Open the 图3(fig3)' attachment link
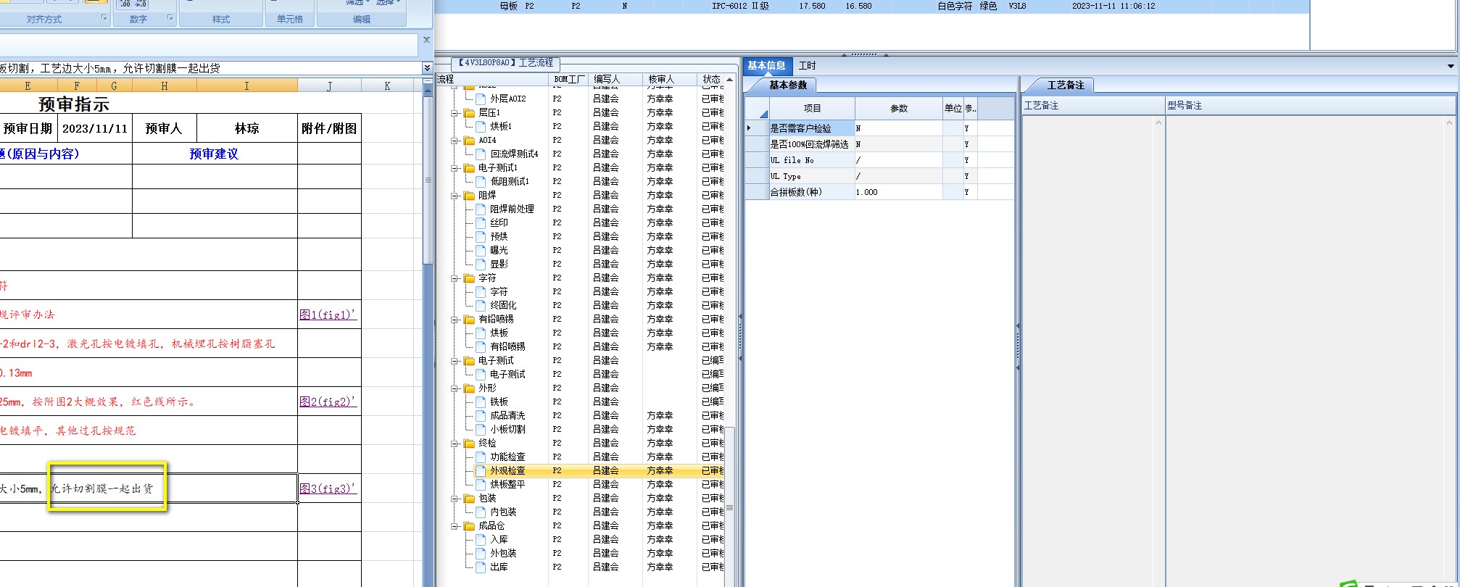 (328, 488)
